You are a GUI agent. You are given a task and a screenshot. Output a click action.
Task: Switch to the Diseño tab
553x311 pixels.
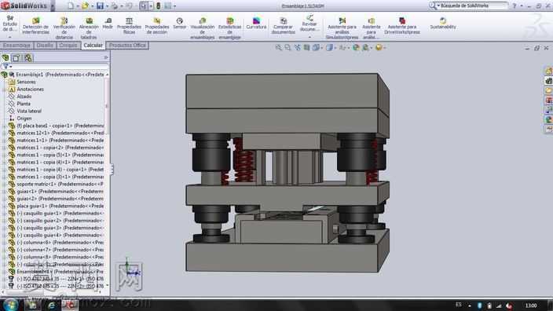45,45
